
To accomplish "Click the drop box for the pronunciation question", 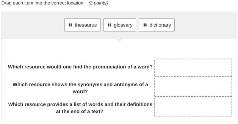I will pyautogui.click(x=193, y=68).
